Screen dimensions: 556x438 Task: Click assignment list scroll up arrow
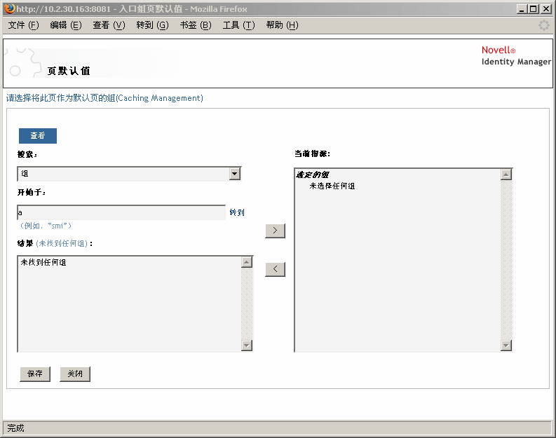[x=506, y=174]
